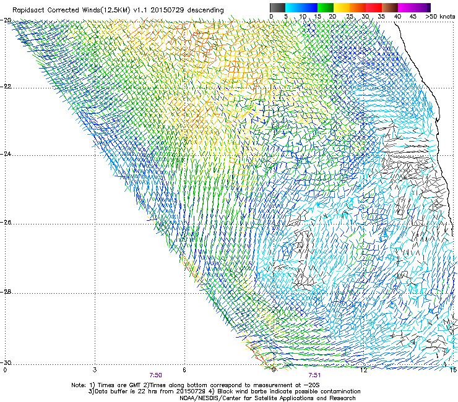Click the '-26' latitude axis label
This screenshot has width=458, height=402.
(x=6, y=223)
